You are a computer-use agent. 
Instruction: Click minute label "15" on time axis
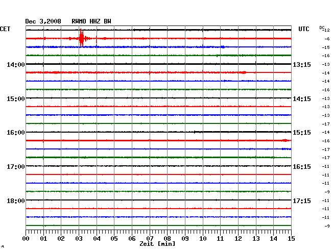(x=291, y=238)
